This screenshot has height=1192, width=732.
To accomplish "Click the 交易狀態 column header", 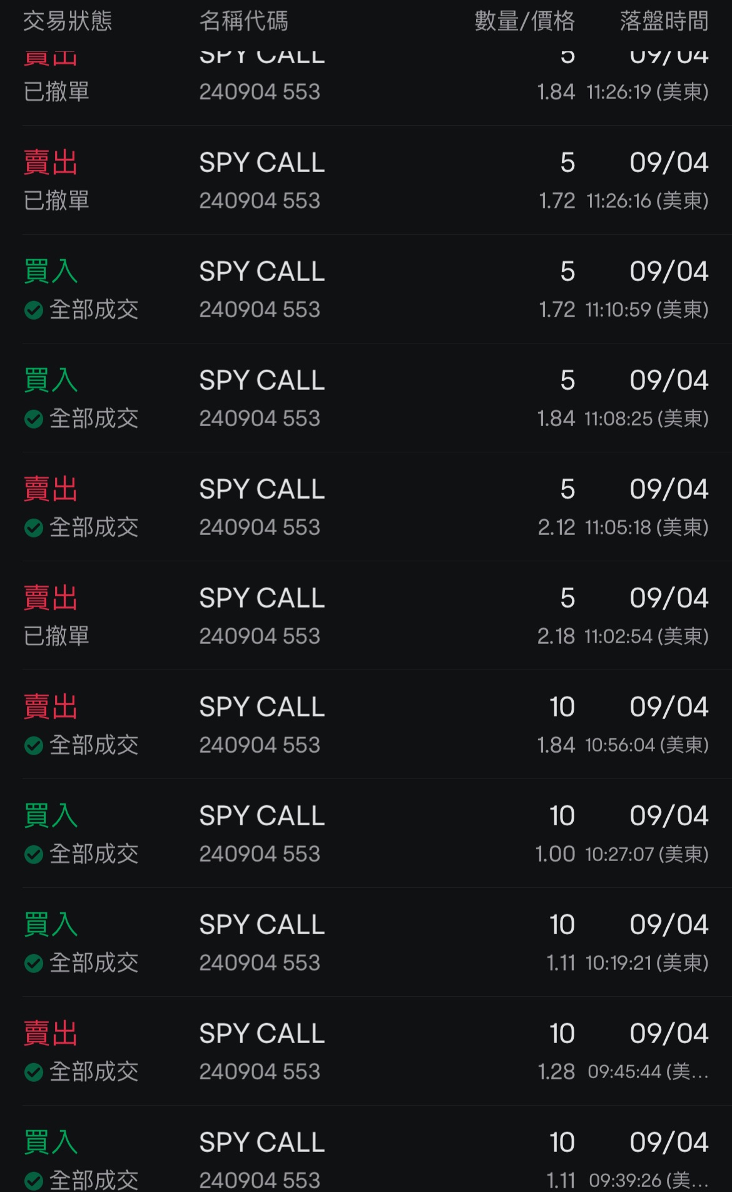I will pyautogui.click(x=68, y=21).
